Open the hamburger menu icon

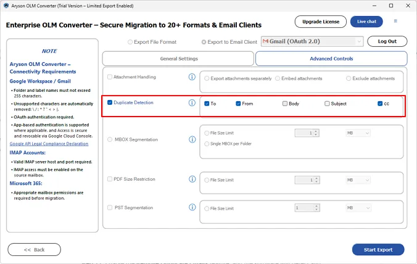(395, 21)
